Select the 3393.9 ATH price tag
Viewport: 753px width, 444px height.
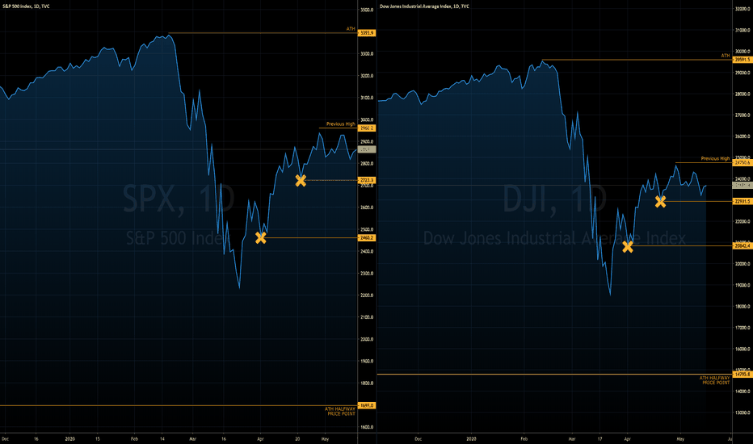[x=367, y=33]
